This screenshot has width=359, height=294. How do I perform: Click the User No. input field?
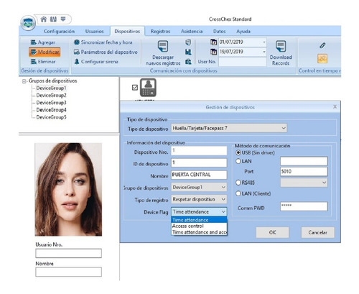point(242,62)
